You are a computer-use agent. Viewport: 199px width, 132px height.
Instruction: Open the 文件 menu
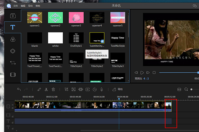click(15, 6)
